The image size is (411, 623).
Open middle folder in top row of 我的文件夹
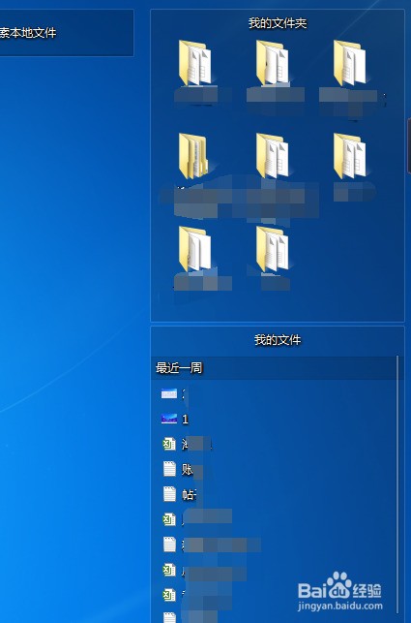point(272,64)
